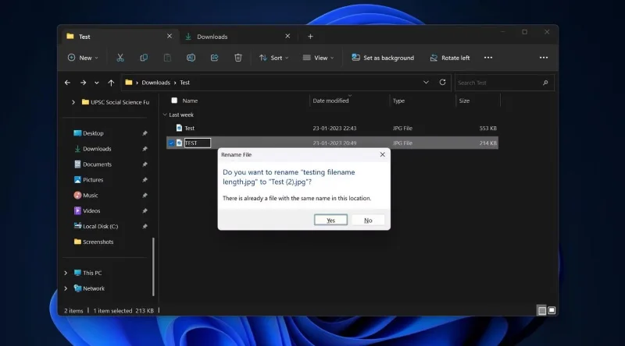
Task: Expand the This PC node
Action: point(66,273)
